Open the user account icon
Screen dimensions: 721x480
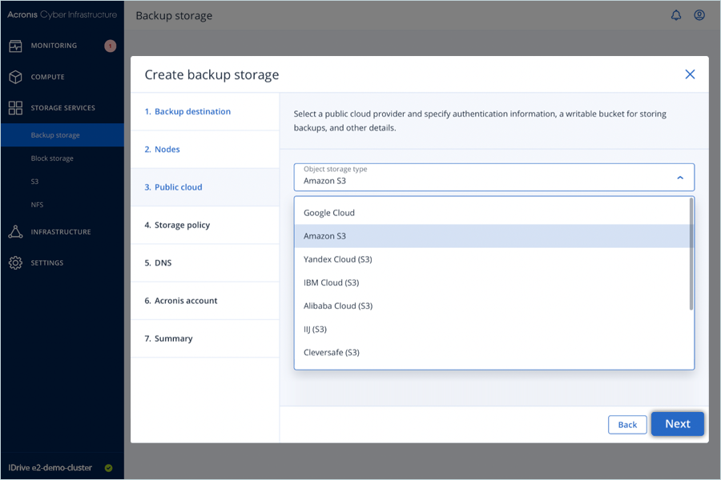coord(699,15)
